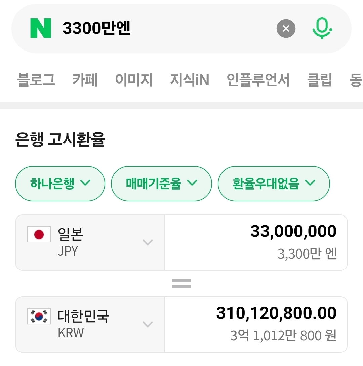The image size is (363, 366).
Task: Switch to the 블로그 tab
Action: pyautogui.click(x=36, y=80)
